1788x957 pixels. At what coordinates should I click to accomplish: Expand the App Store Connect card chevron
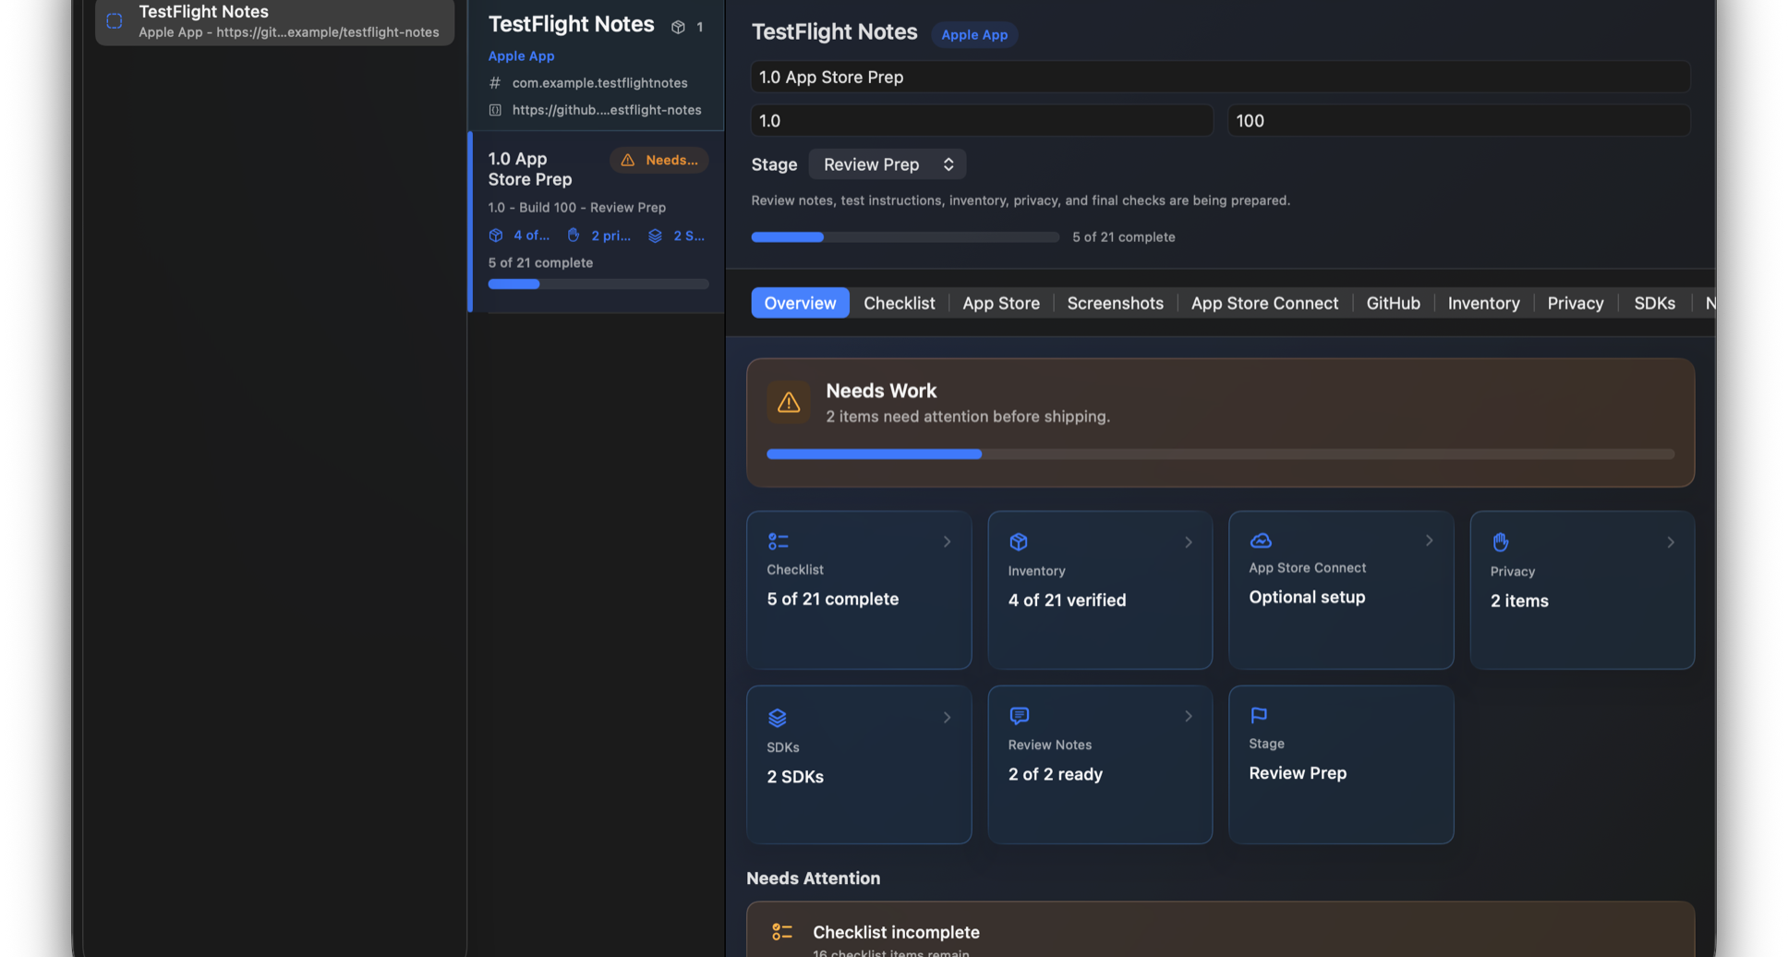click(1430, 540)
